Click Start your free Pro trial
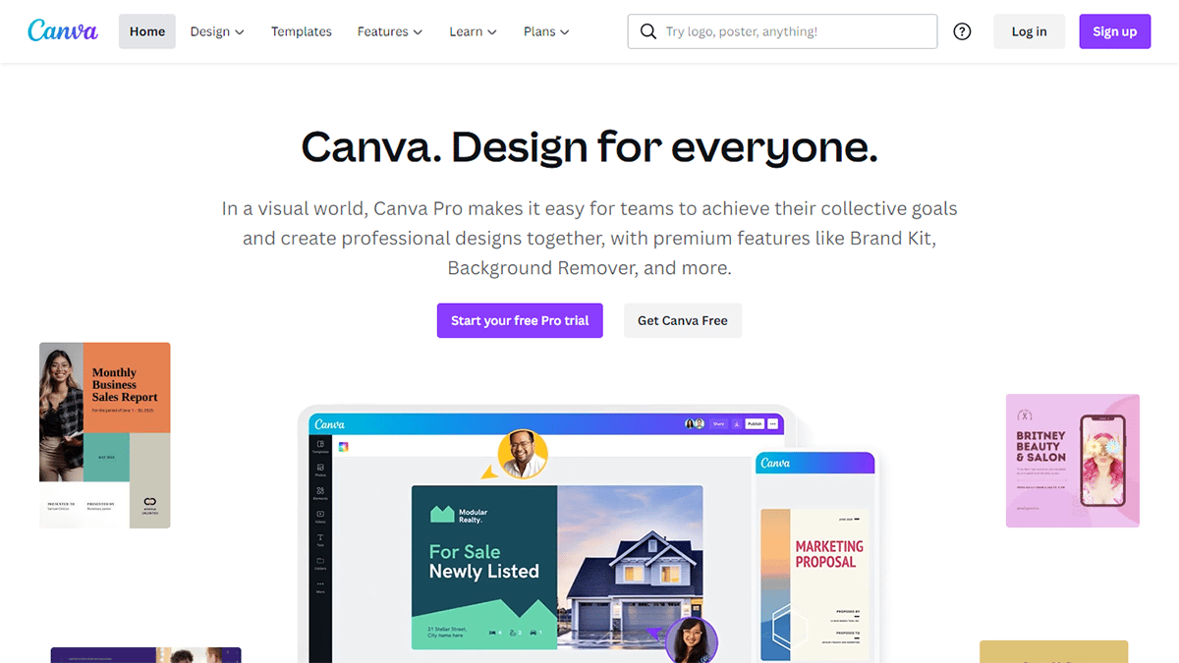Image resolution: width=1179 pixels, height=663 pixels. point(520,320)
